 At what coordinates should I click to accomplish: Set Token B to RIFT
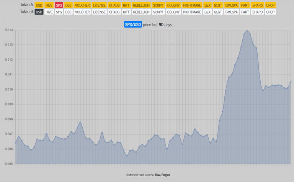(126, 12)
